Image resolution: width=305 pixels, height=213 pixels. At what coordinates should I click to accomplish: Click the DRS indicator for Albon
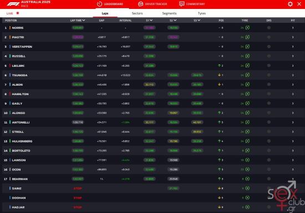(x=269, y=85)
